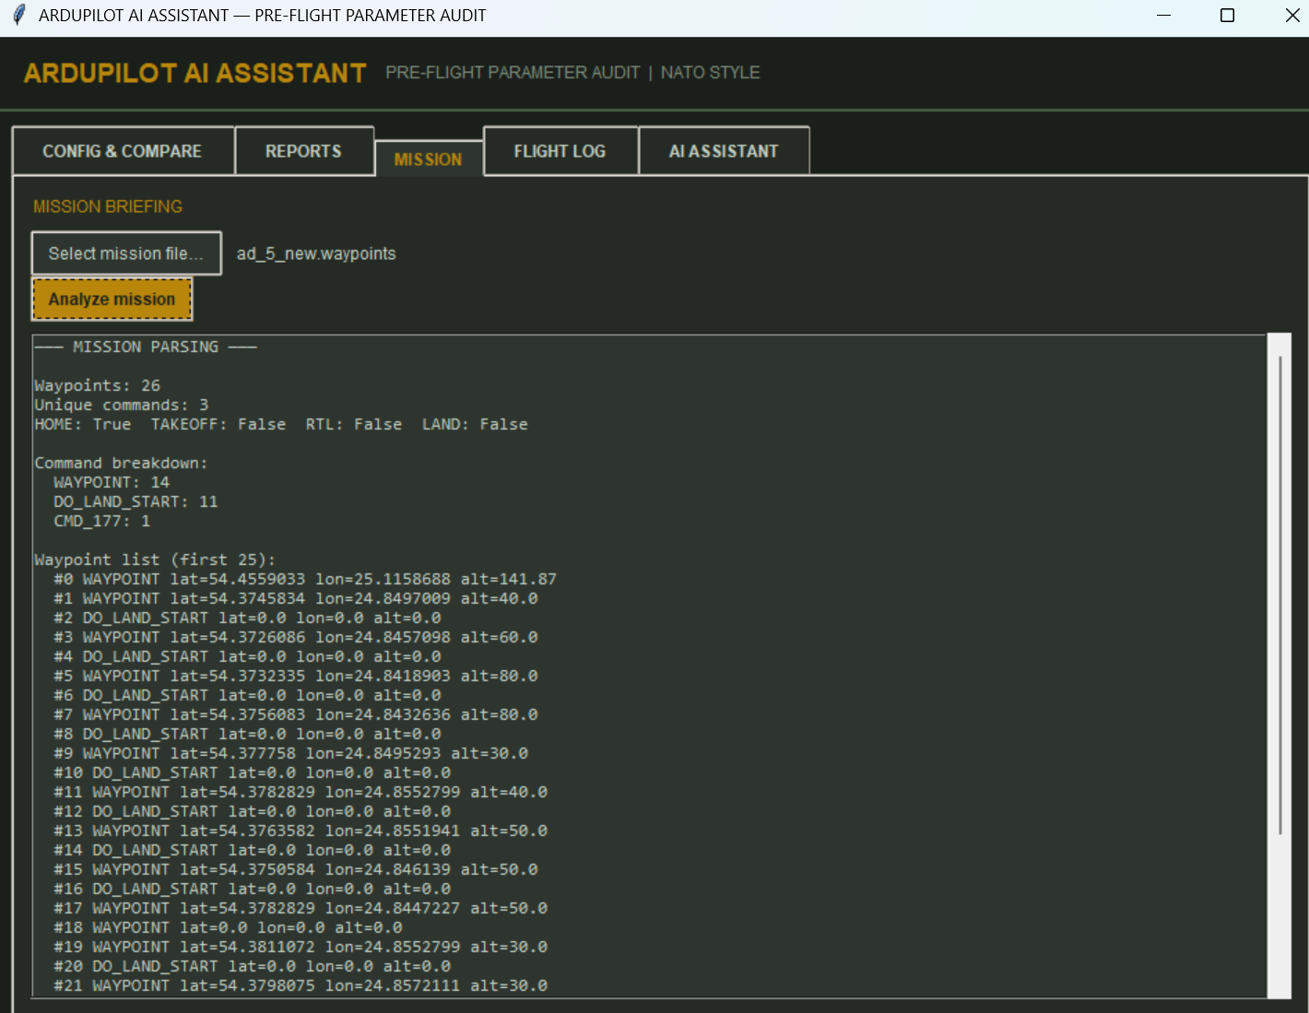
Task: Click the #18 WAYPOINT lat=0.0 line
Action: coord(228,927)
